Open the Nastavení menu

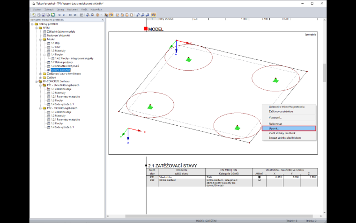tap(73, 9)
